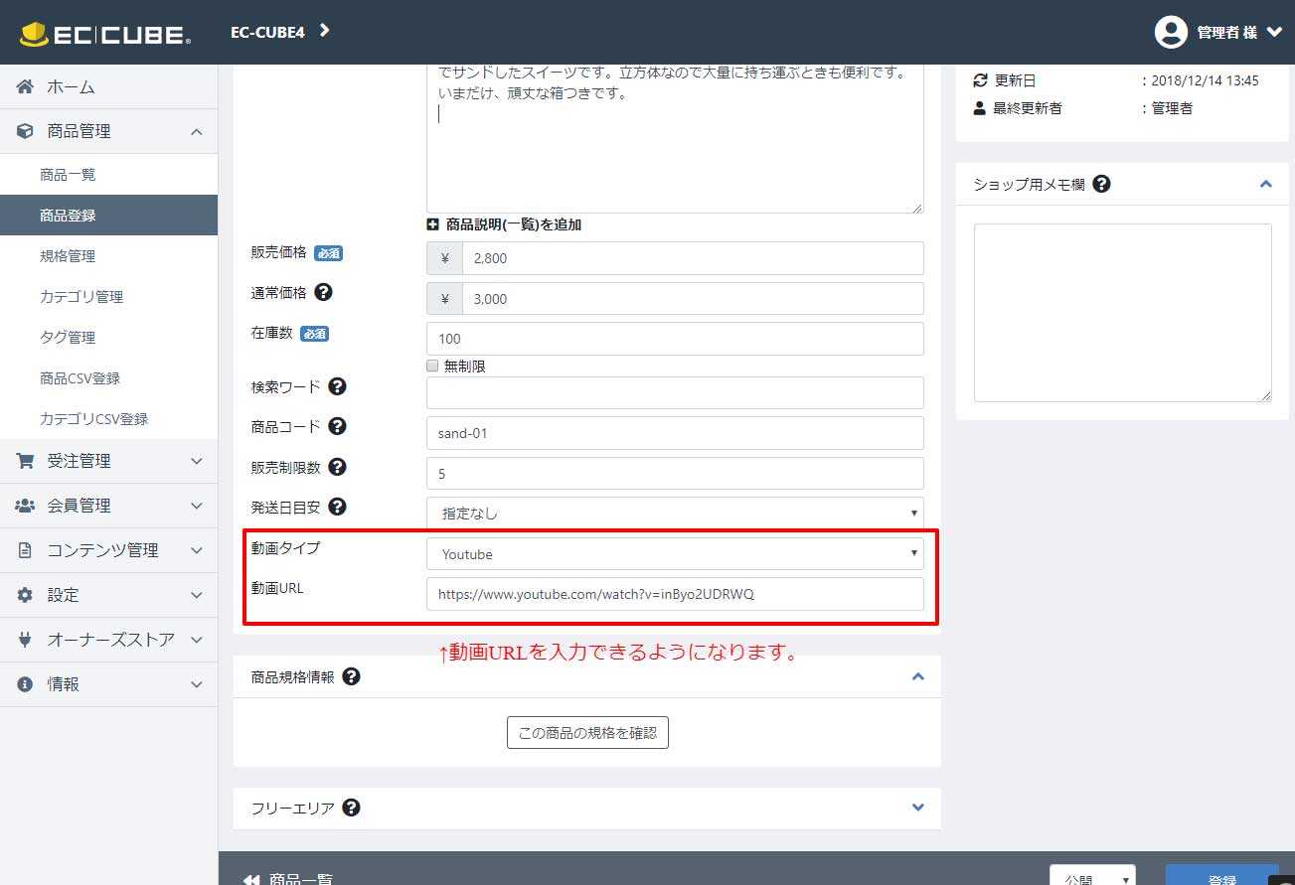Open タグ管理 in the sidebar
Image resolution: width=1295 pixels, height=885 pixels.
click(x=108, y=338)
